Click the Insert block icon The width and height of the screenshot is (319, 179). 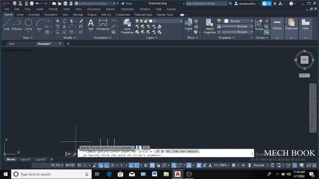point(188,24)
